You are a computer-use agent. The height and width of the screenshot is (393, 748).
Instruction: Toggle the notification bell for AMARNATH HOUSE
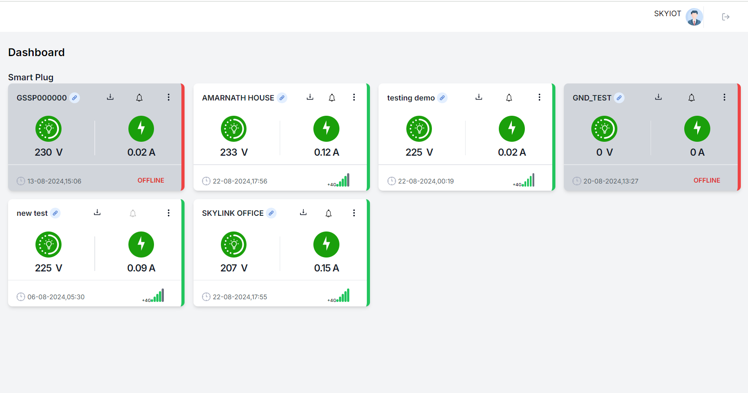pyautogui.click(x=332, y=98)
